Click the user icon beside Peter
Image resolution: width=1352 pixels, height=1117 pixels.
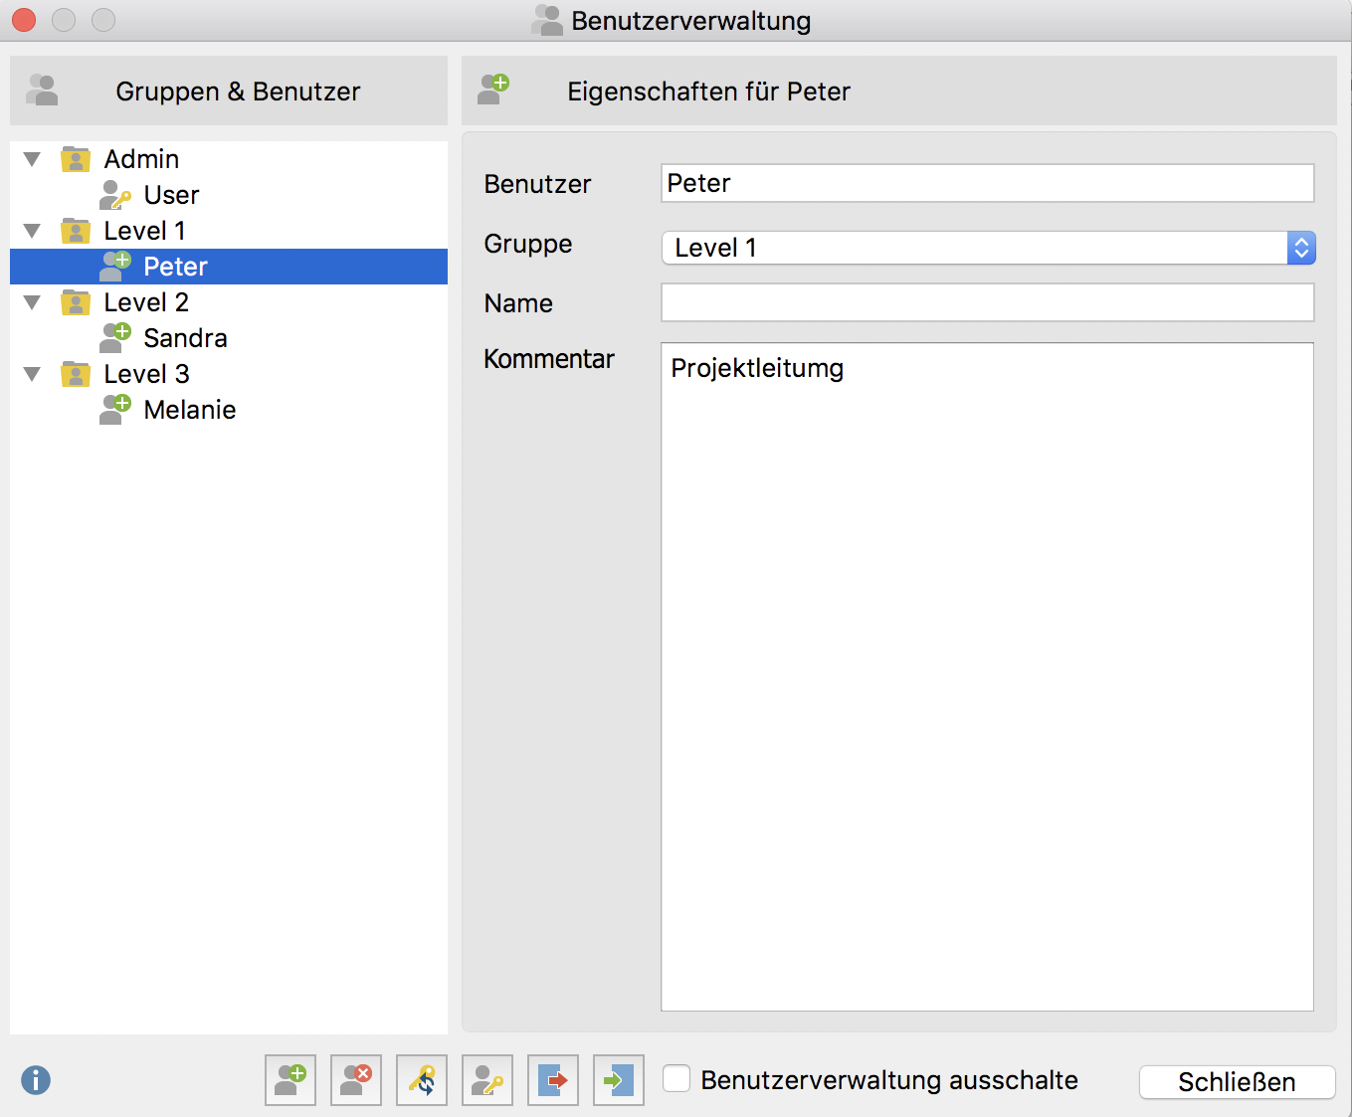(115, 267)
